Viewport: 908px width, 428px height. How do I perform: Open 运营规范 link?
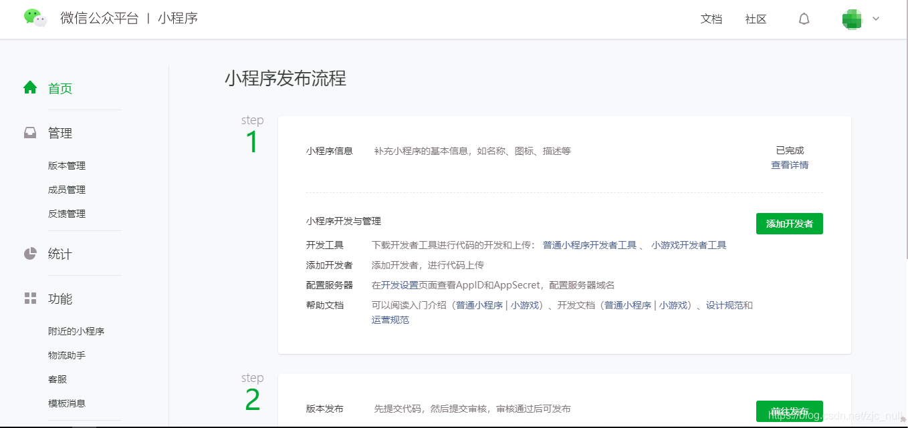pos(390,320)
